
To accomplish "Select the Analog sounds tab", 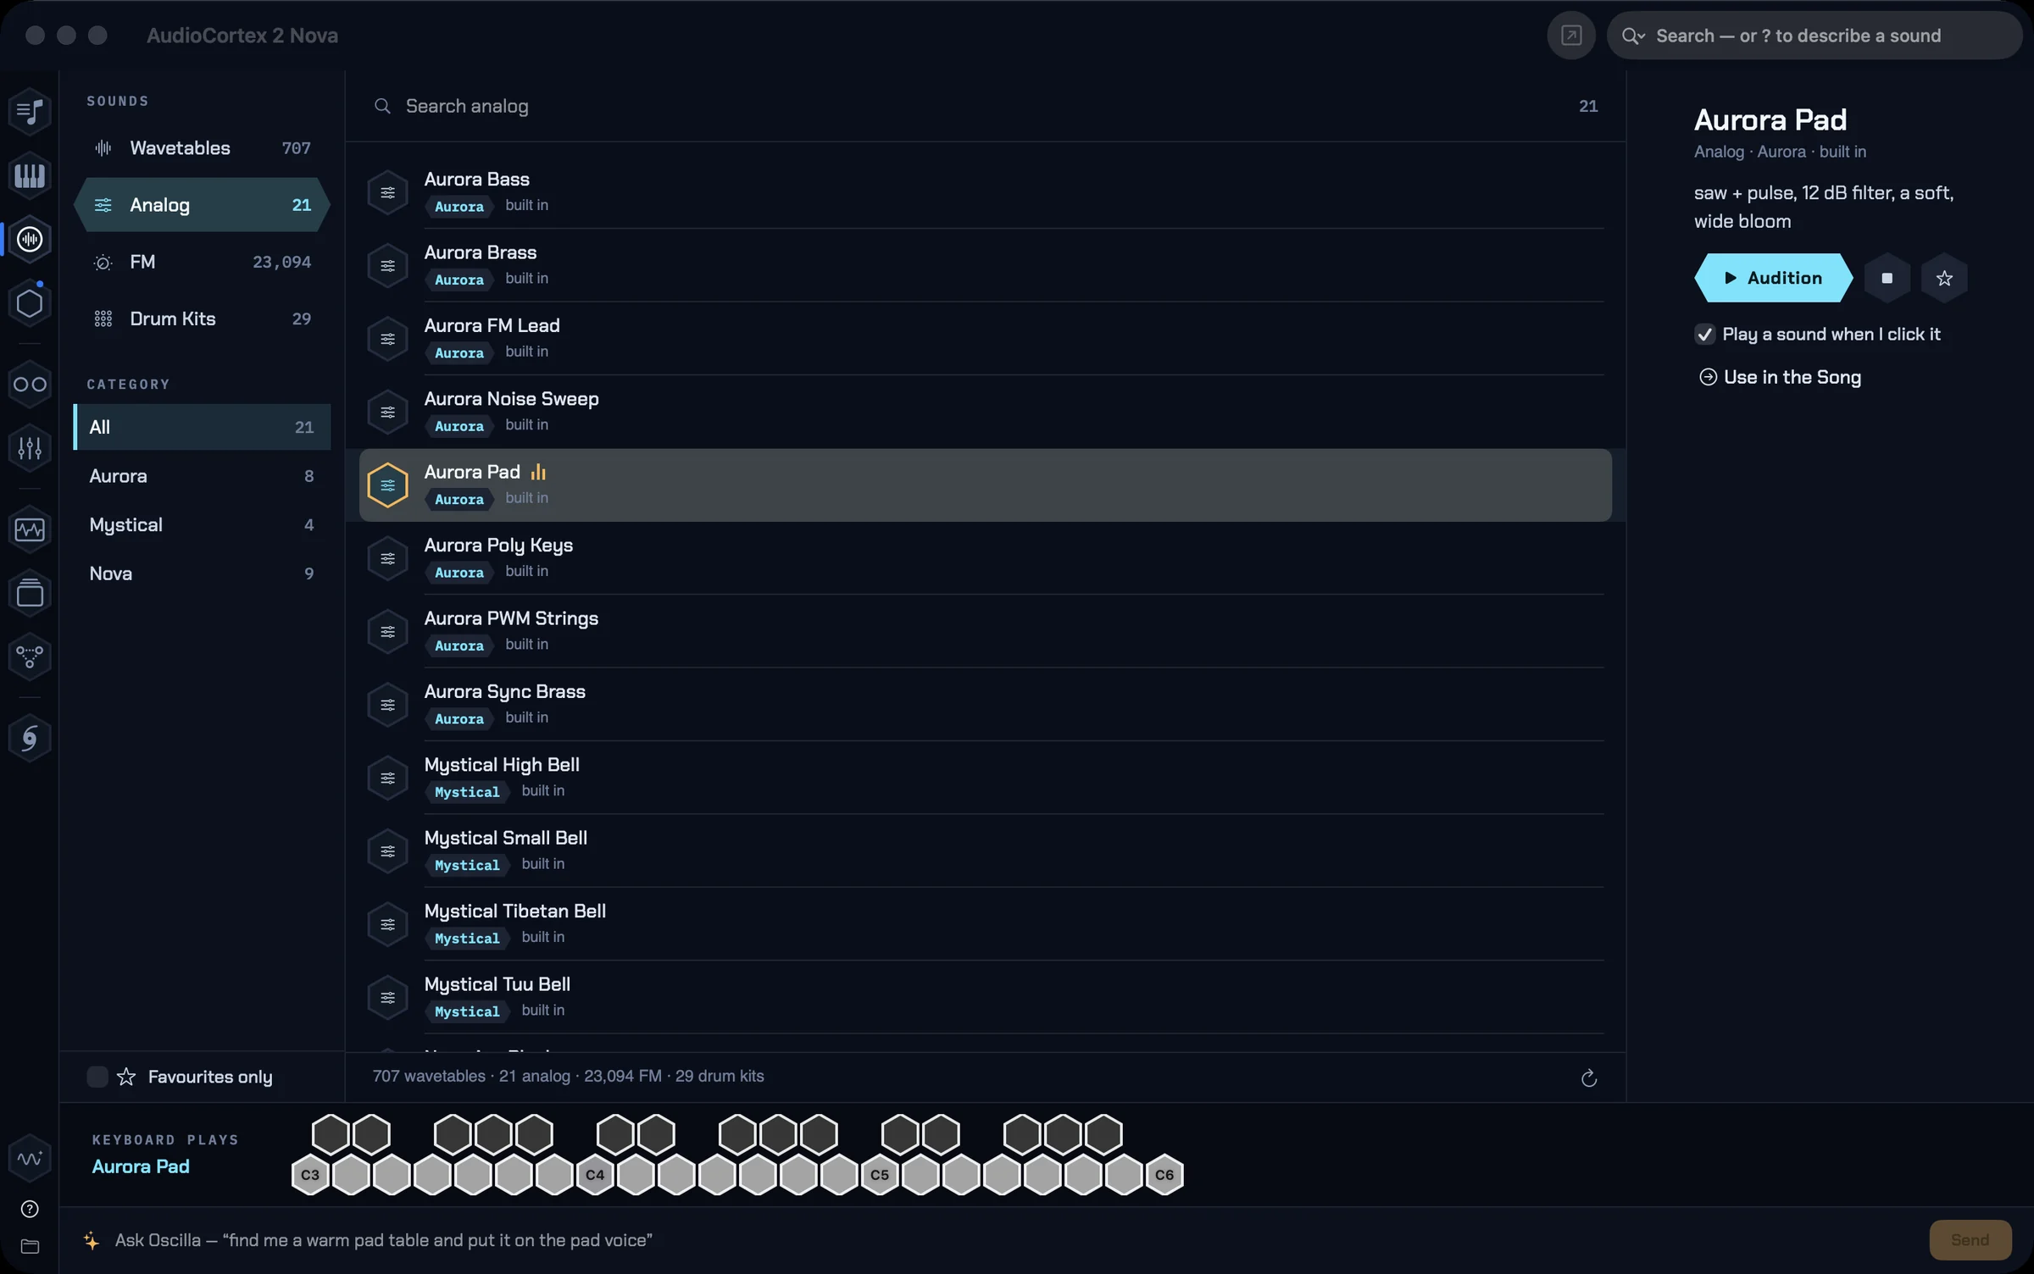I will tap(202, 205).
